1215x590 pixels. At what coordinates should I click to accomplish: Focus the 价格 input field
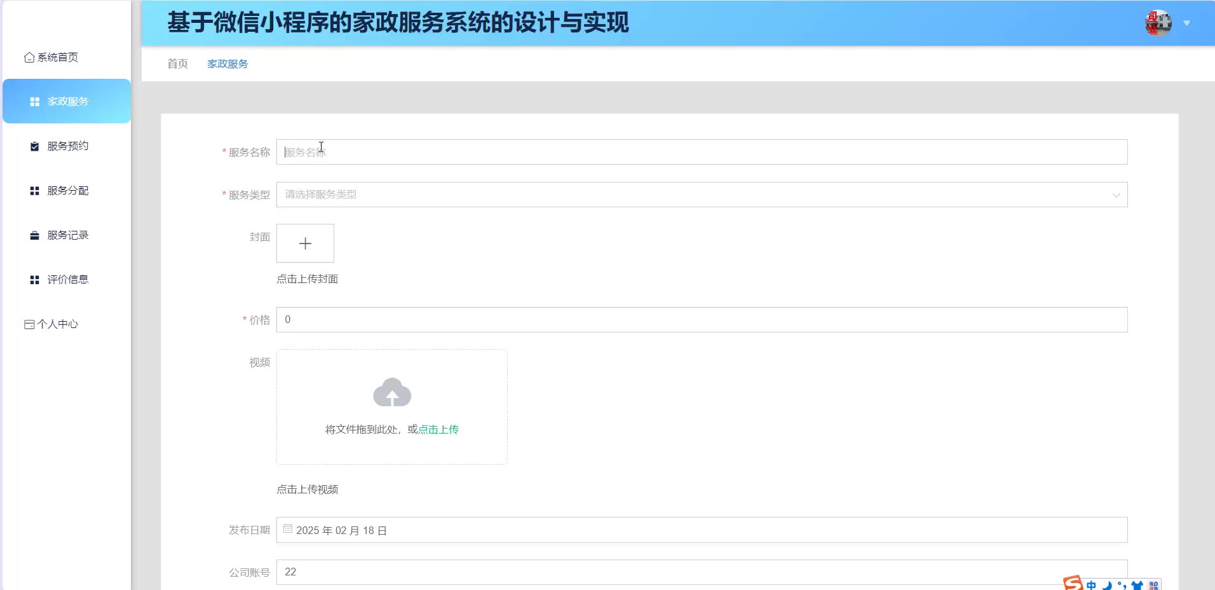click(x=702, y=320)
